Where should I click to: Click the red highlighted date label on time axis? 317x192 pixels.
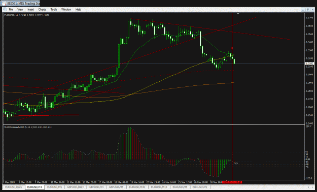point(232,182)
